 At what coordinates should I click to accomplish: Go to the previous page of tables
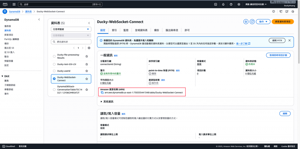tap(74, 48)
